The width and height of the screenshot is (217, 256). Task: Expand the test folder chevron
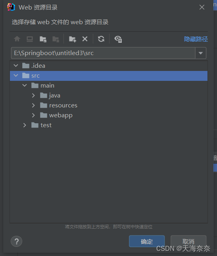tap(25, 125)
